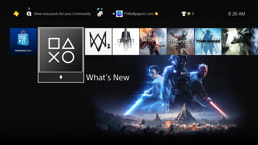Launch the Battlefield 1 tile
Viewport: 258px width, 145px height.
tap(153, 42)
